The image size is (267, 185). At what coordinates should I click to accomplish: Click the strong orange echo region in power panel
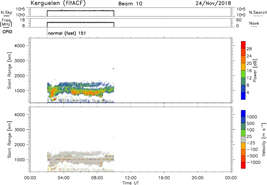click(92, 93)
